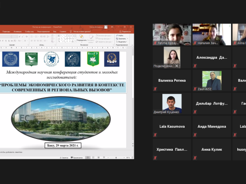Toggle strikethrough formatting
The height and width of the screenshot is (184, 246).
(12, 41)
